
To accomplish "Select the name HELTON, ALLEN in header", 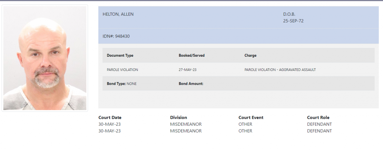I will pyautogui.click(x=118, y=14).
